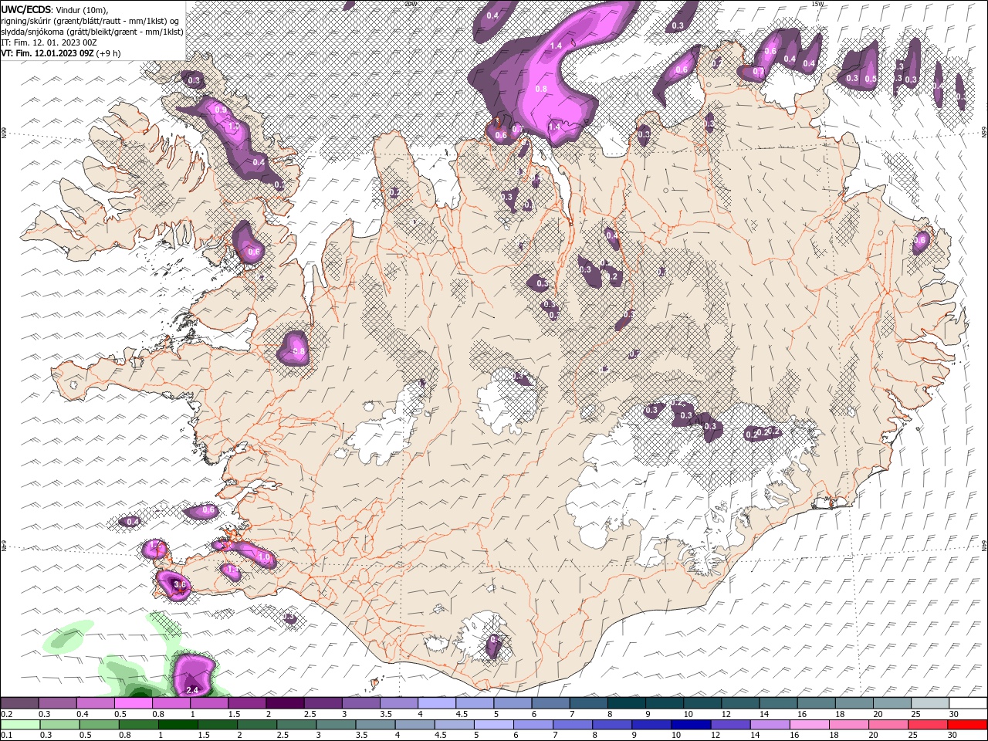Click the rain legend swatch between 4 and 4.5
This screenshot has width=988, height=741.
414,725
